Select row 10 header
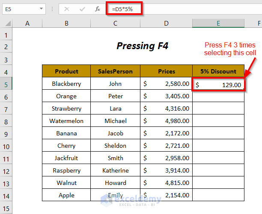The height and width of the screenshot is (214, 262). tap(6, 146)
